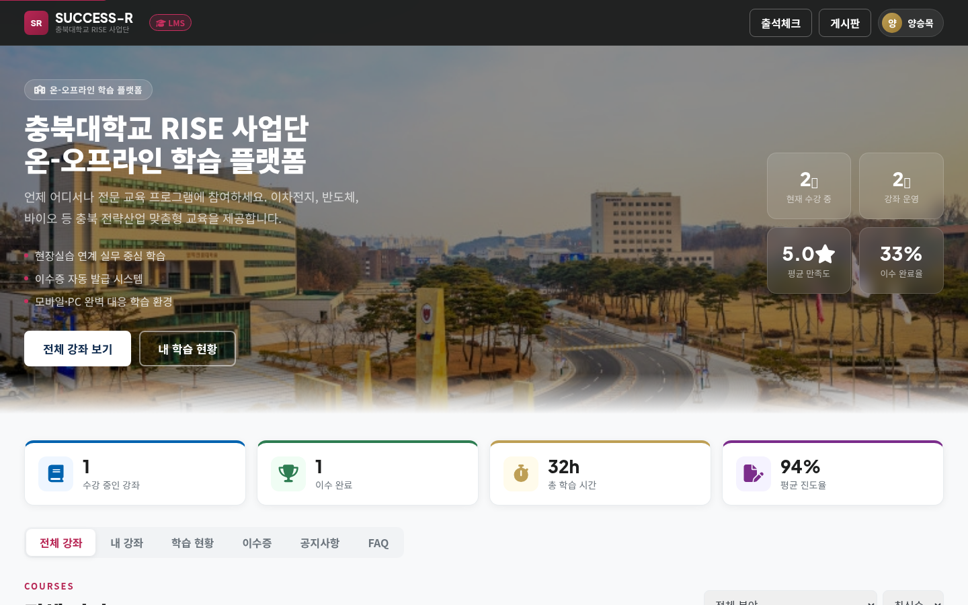Open the FAQ tab
This screenshot has height=605, width=968.
coord(378,542)
